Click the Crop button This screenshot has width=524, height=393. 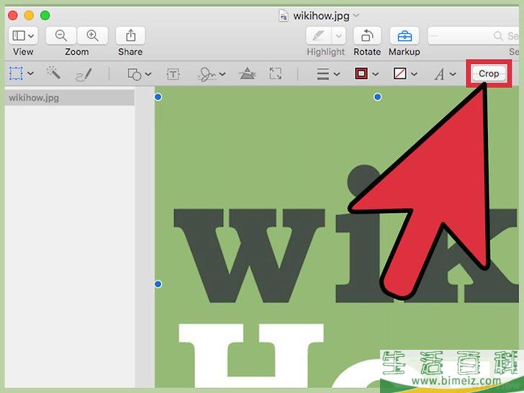click(x=489, y=73)
